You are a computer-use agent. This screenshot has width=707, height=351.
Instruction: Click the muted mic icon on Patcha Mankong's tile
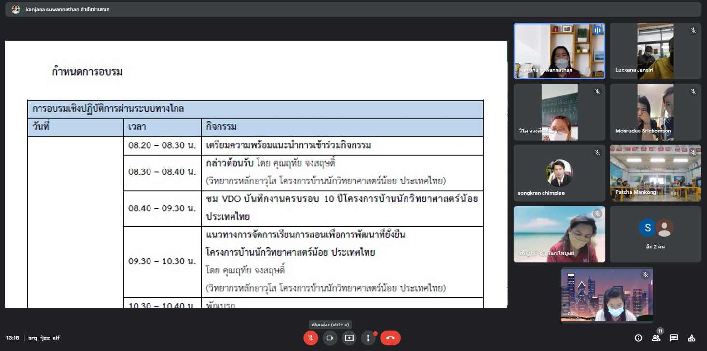[693, 153]
